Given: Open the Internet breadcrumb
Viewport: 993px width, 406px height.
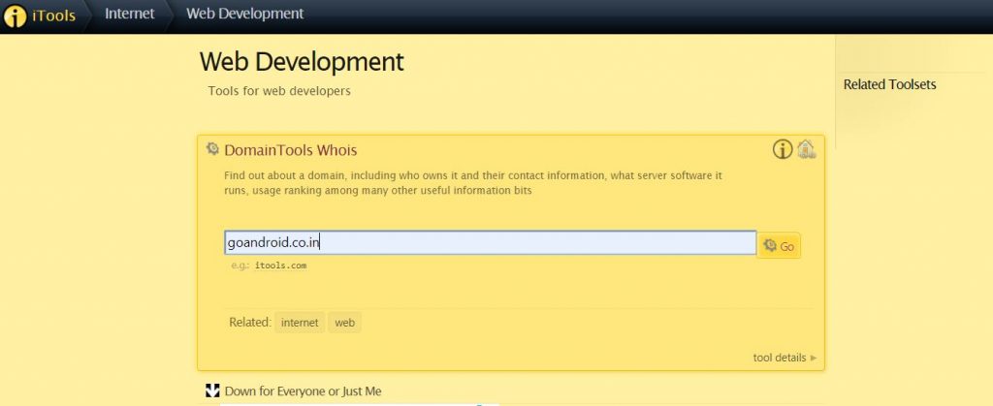Looking at the screenshot, I should pyautogui.click(x=130, y=14).
